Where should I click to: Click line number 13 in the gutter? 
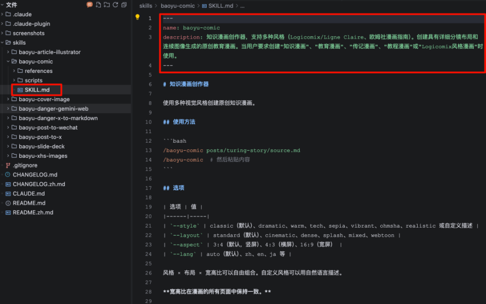point(148,150)
